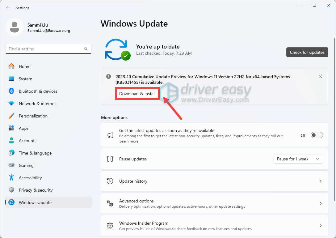Click the Bluetooth icon in sidebar
The image size is (336, 238).
pyautogui.click(x=11, y=91)
